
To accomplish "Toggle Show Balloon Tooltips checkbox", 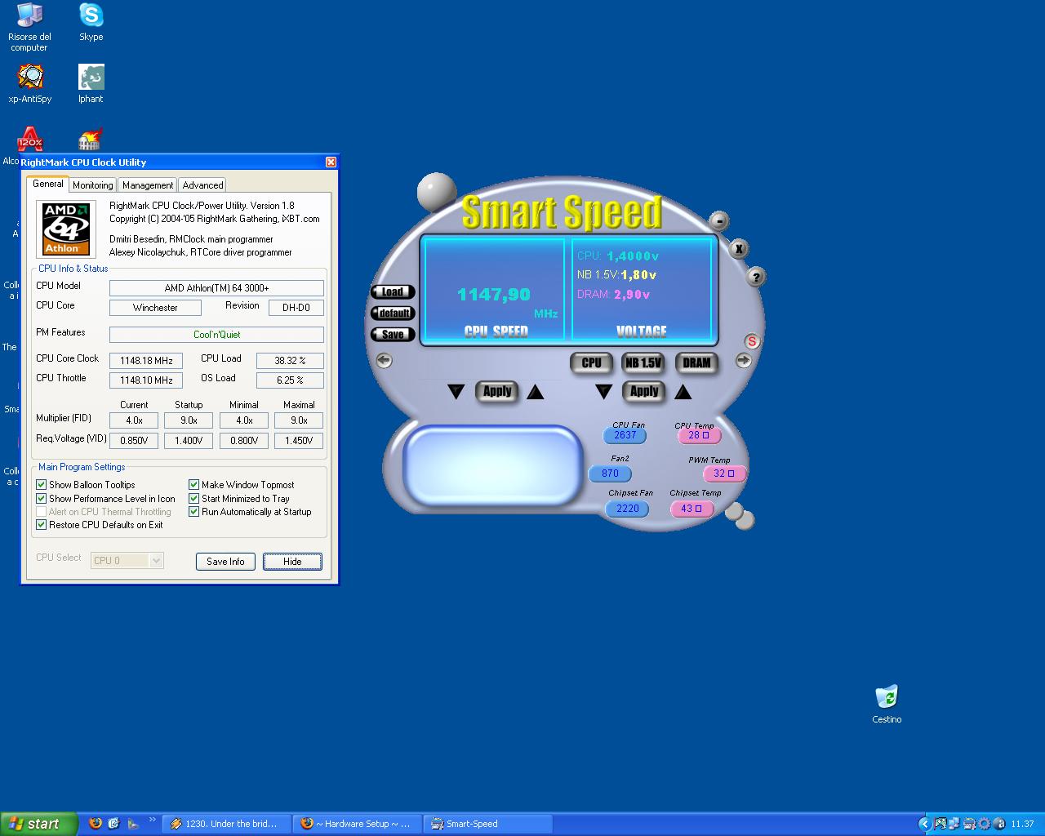I will [42, 485].
